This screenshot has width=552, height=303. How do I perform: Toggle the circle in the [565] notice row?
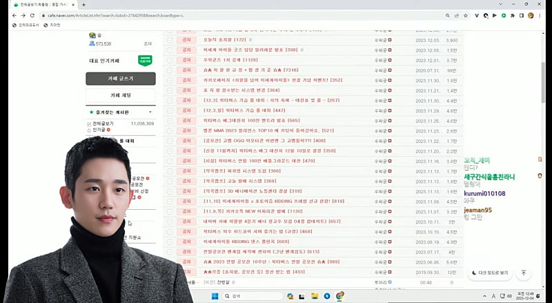click(x=170, y=121)
